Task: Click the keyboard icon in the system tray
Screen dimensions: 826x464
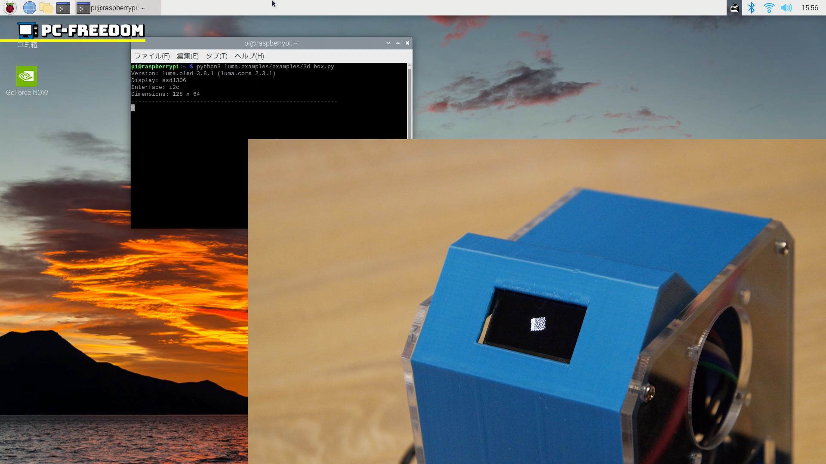Action: click(x=734, y=8)
